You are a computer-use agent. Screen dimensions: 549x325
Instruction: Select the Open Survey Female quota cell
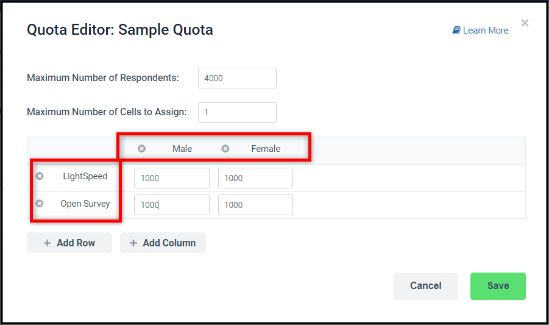[255, 205]
